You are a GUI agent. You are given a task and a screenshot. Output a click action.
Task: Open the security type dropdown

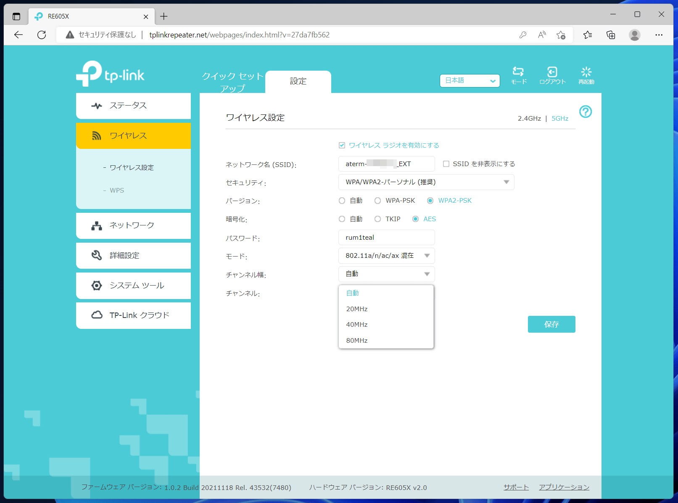click(426, 182)
